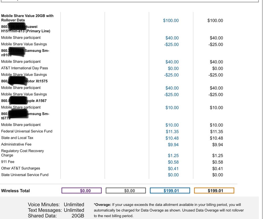Click the Mobile Share Value 20GB plan heading
263x219 pixels.
pyautogui.click(x=27, y=18)
